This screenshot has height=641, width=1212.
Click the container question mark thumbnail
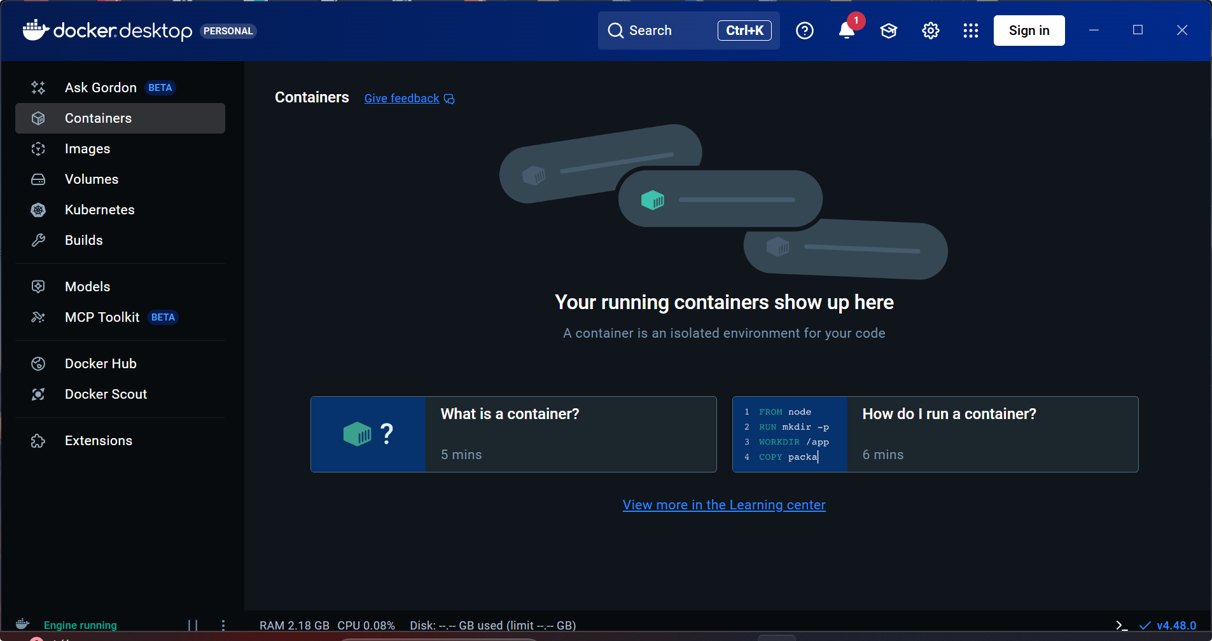368,434
